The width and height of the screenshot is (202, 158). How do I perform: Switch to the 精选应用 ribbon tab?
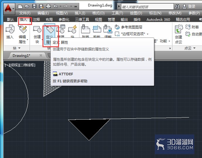click(183, 20)
